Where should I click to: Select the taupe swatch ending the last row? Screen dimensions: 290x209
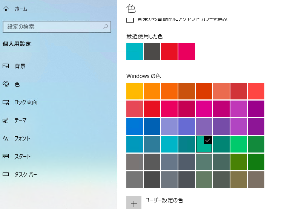pos(256,180)
